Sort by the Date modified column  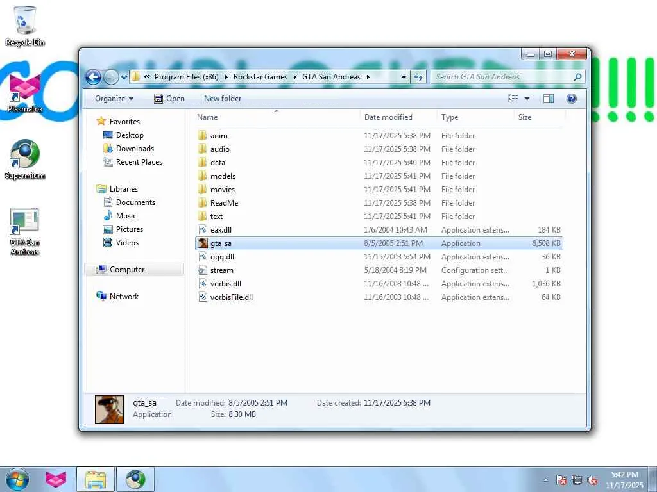[398, 117]
